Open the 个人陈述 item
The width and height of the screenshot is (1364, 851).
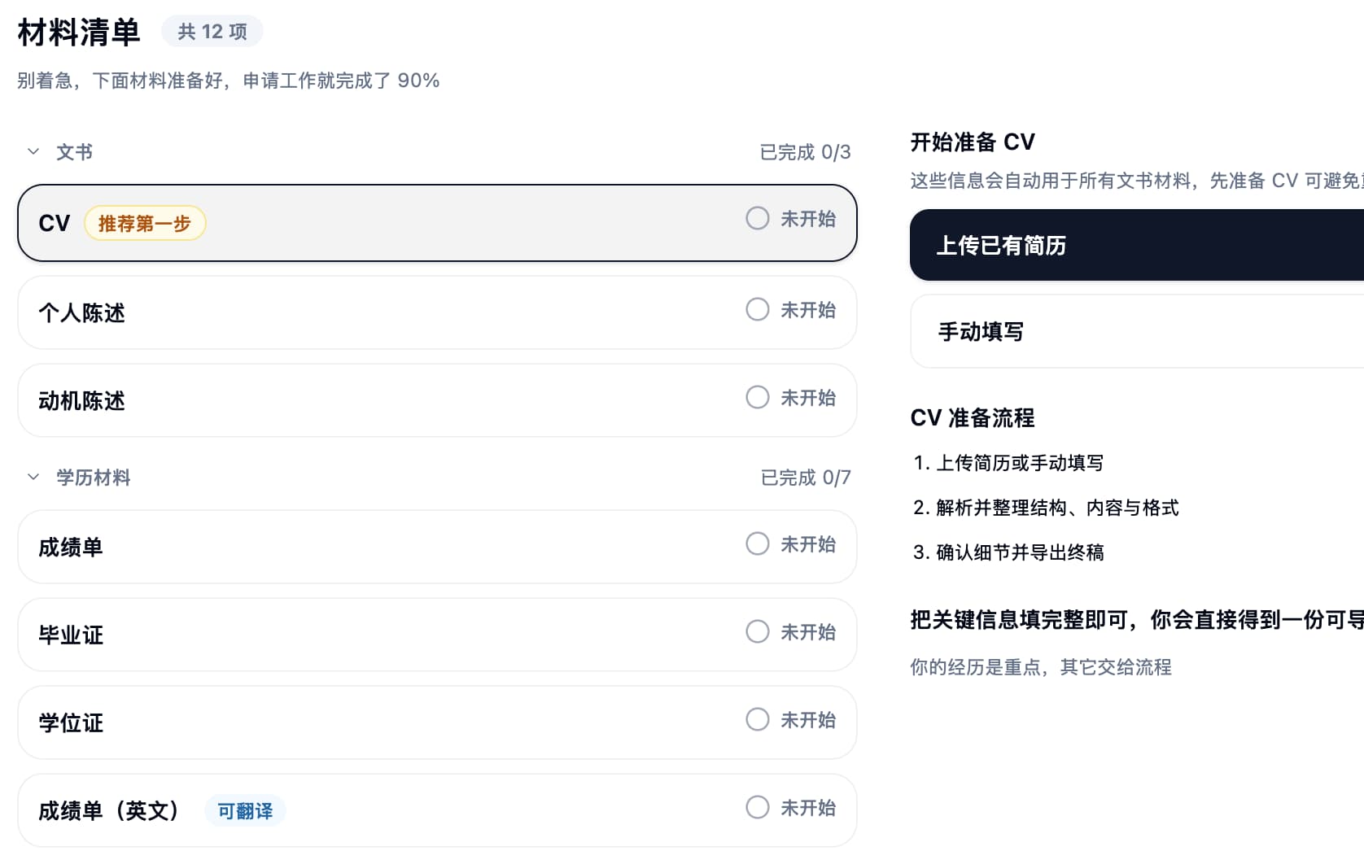(407, 312)
